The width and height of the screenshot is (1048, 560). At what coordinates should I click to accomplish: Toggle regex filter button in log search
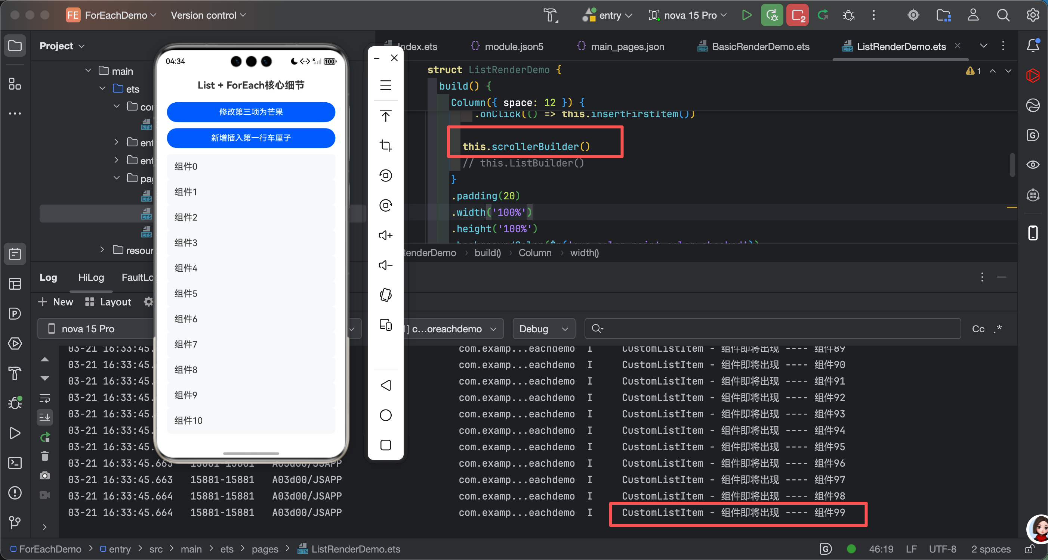(998, 329)
